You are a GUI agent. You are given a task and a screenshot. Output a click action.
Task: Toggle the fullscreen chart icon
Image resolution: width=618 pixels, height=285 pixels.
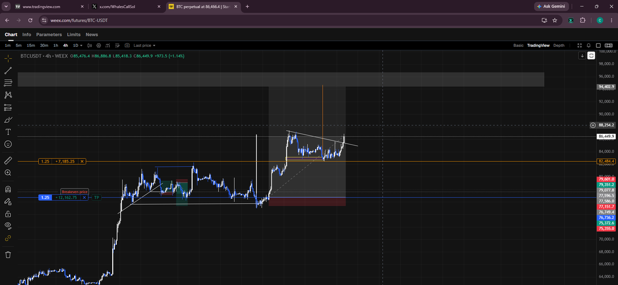[579, 45]
